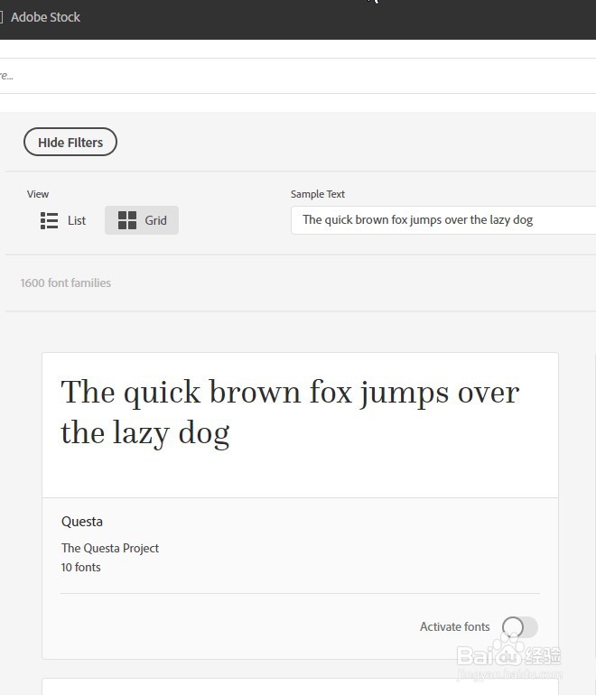
Task: Click the '1600 font families' count
Action: (66, 283)
